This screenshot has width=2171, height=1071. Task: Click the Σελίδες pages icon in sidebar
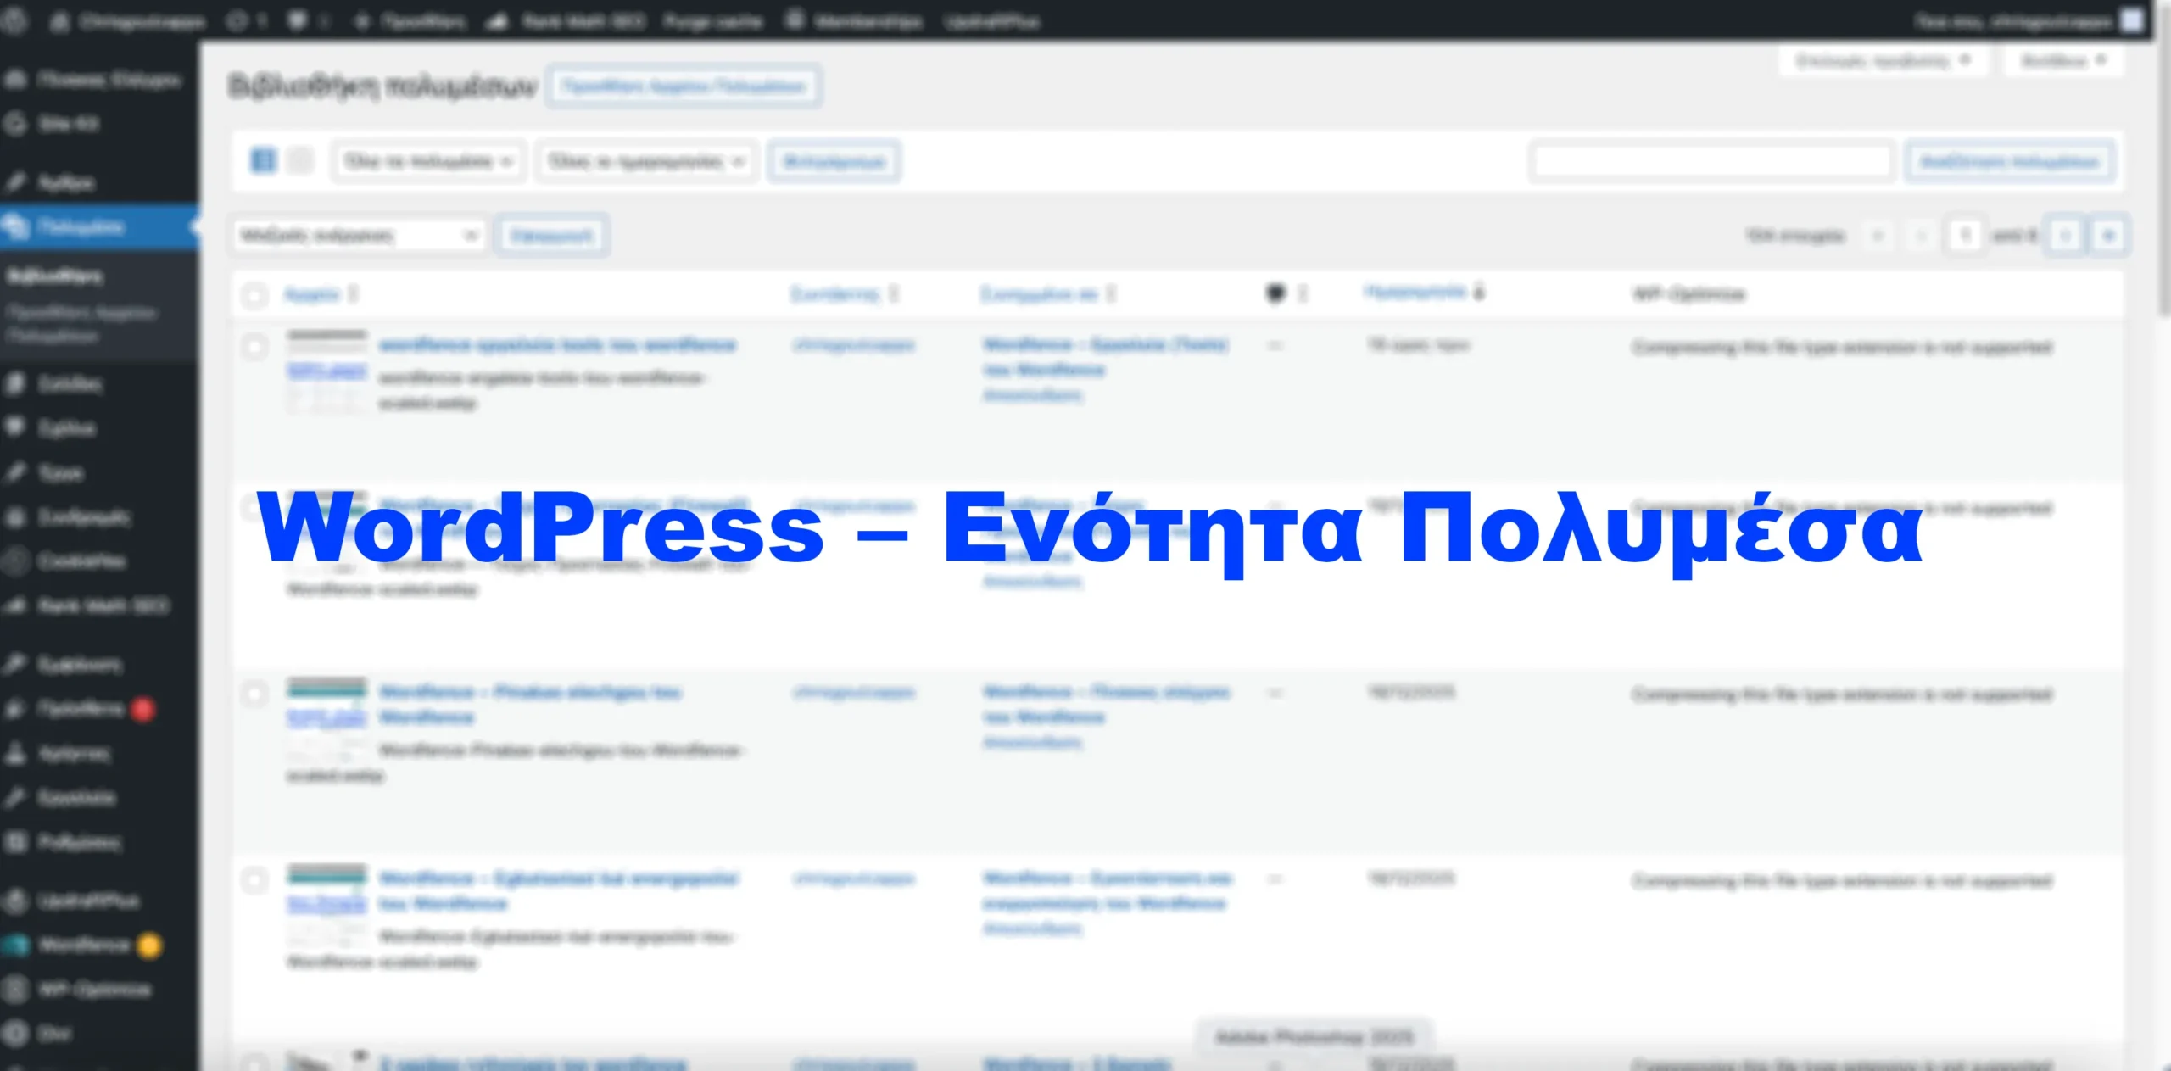point(16,383)
